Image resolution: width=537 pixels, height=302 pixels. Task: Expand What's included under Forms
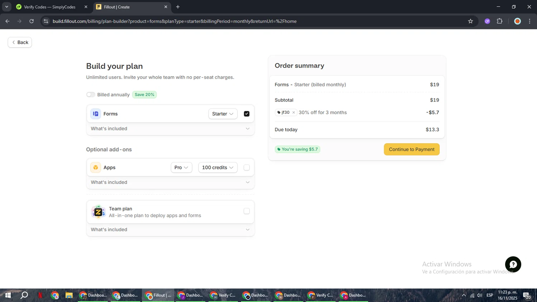170,129
